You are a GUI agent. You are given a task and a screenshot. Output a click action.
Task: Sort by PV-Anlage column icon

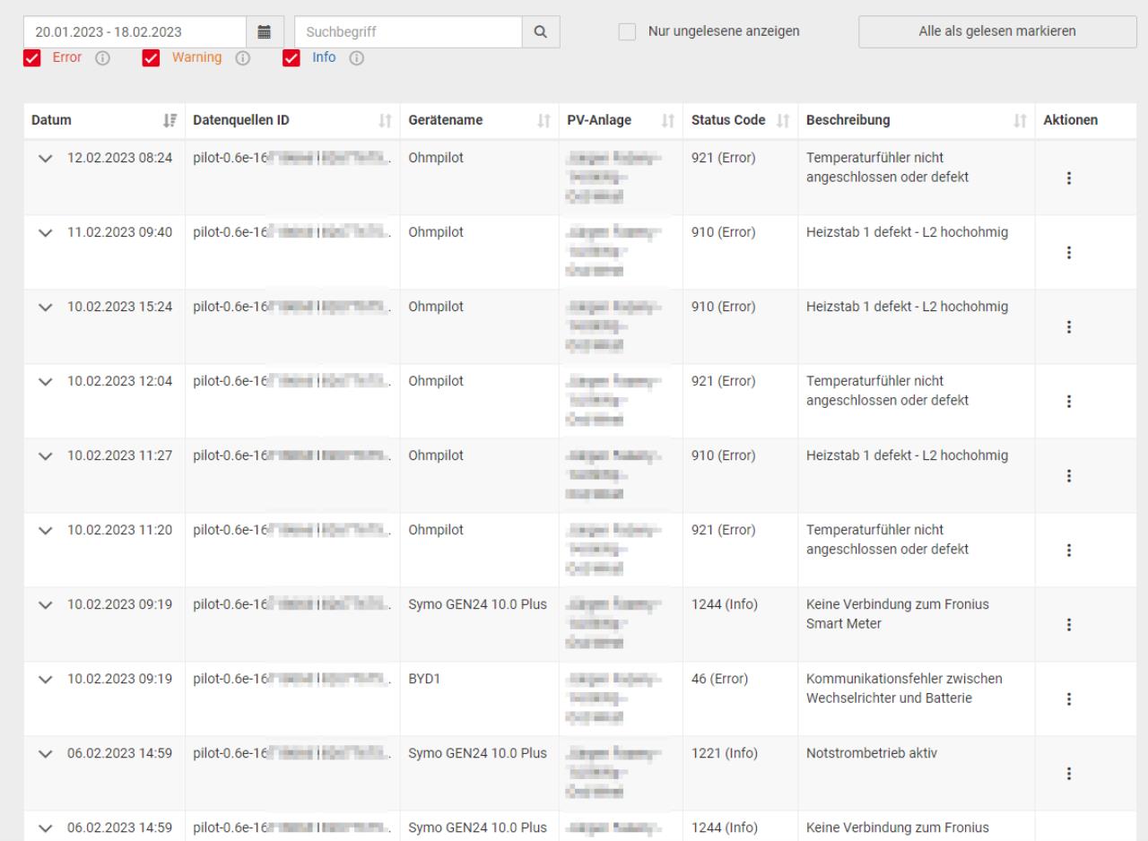click(666, 120)
